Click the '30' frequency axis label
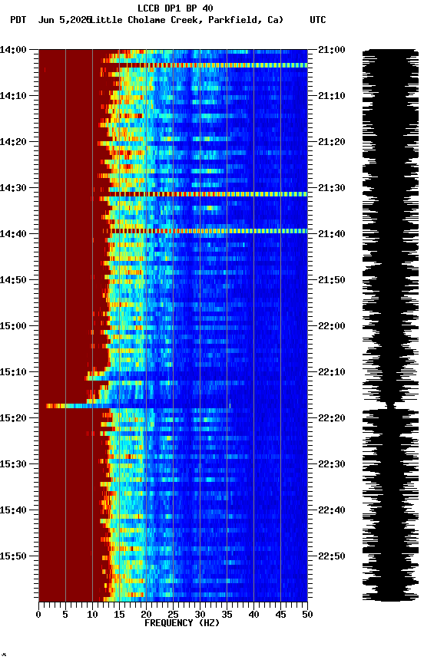This screenshot has width=424, height=663. (x=200, y=615)
